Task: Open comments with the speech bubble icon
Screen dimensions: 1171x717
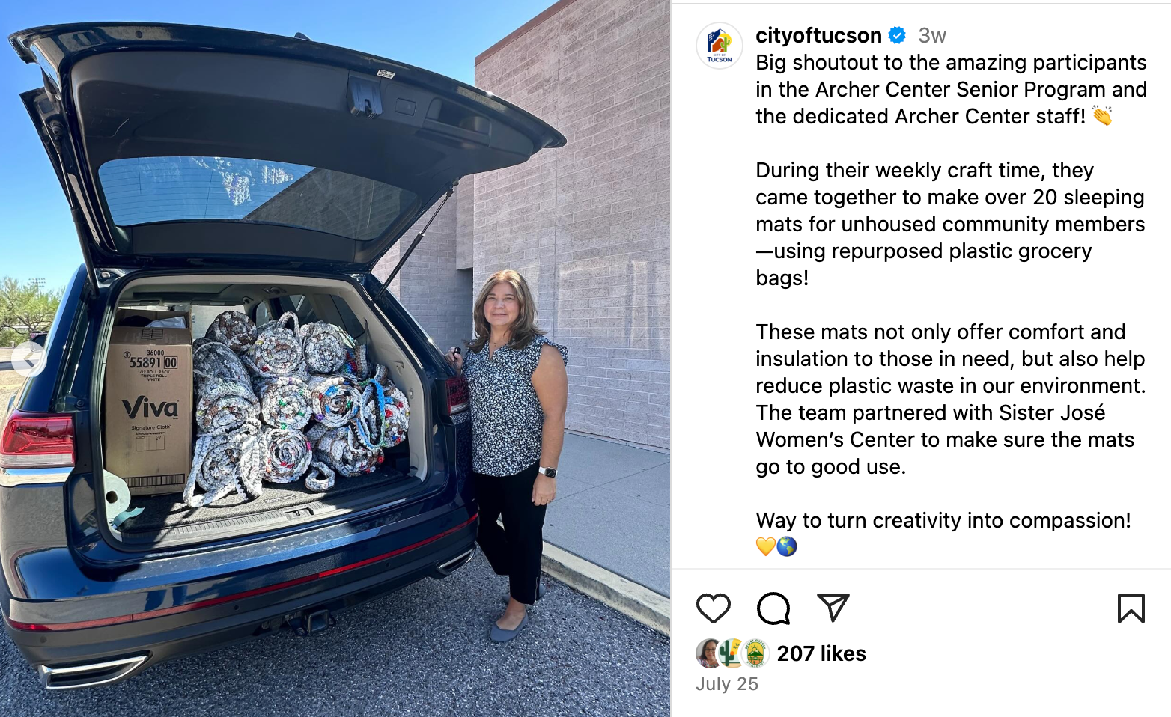Action: pos(773,608)
